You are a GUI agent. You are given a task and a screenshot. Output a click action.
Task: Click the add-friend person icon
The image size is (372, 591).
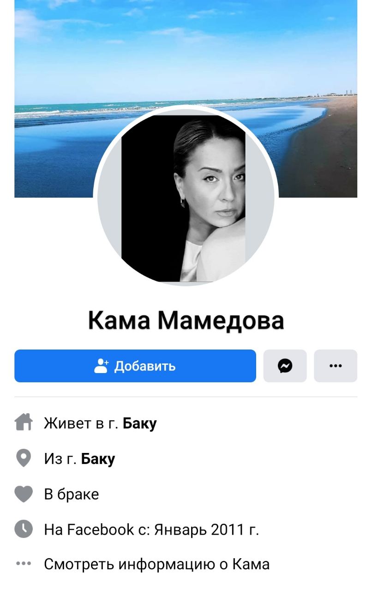[101, 366]
